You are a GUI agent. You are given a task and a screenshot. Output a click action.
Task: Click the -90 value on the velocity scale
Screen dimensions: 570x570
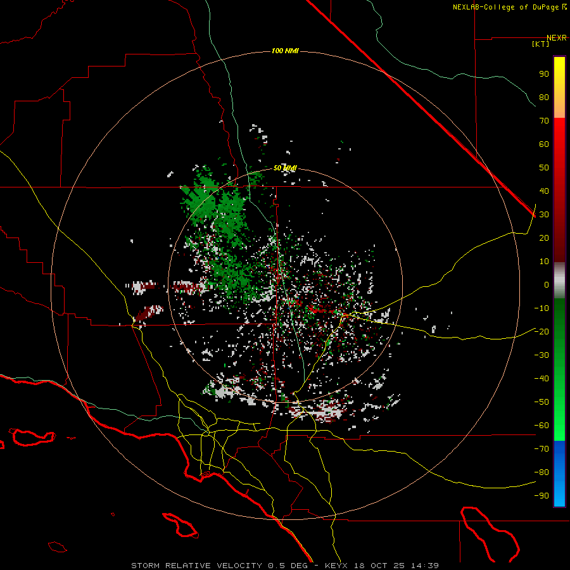541,495
